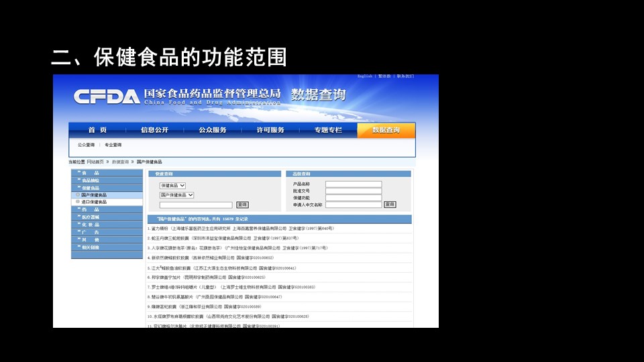Open record 10 from 山西 company

click(228, 316)
